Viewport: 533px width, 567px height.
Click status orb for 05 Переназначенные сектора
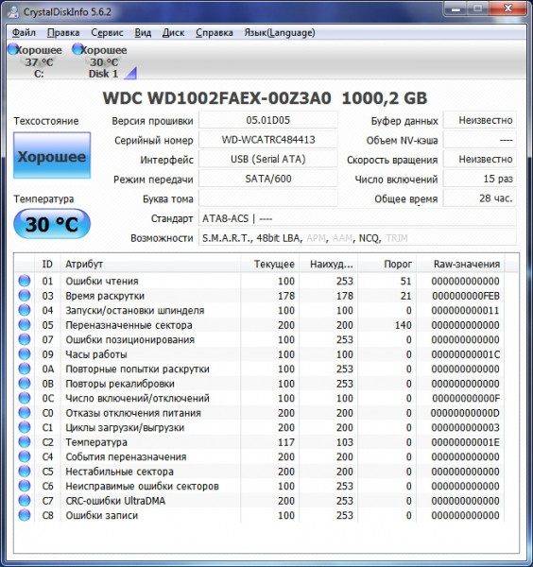(25, 325)
